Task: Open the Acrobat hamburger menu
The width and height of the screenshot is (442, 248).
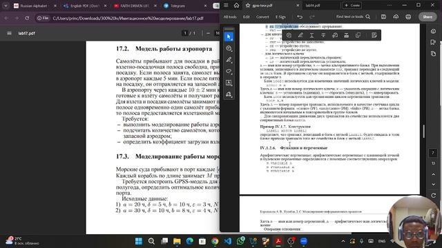Action: pos(226,6)
